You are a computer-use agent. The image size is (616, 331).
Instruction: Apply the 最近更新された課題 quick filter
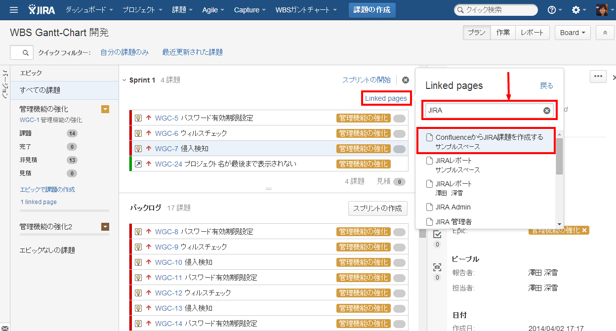pos(193,52)
